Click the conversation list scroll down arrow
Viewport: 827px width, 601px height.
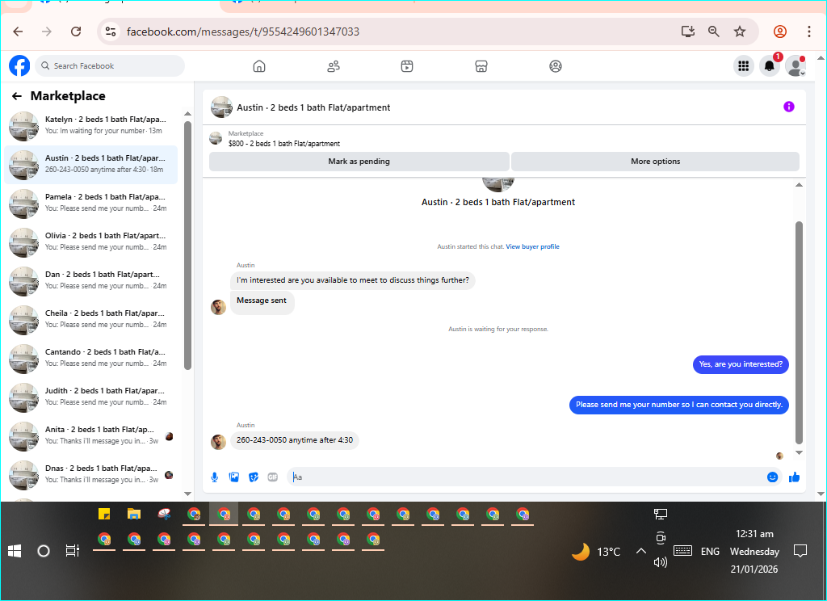(187, 494)
